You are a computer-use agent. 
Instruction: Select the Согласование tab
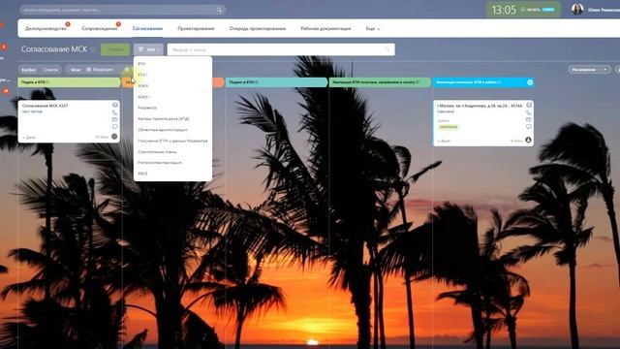coord(147,28)
